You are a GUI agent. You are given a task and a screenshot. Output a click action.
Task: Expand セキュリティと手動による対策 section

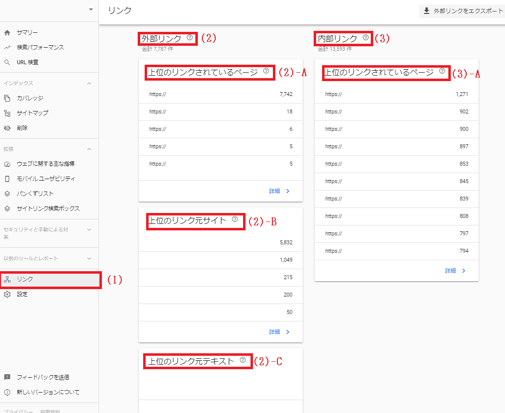point(89,230)
